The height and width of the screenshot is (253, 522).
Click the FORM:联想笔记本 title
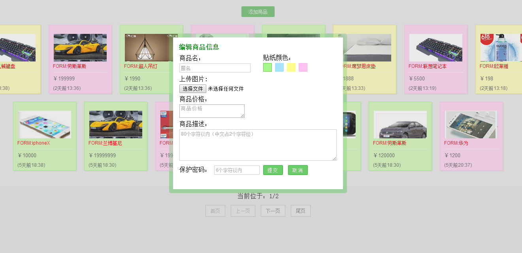428,66
